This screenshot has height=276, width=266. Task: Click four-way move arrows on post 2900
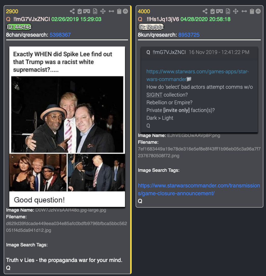[103, 11]
